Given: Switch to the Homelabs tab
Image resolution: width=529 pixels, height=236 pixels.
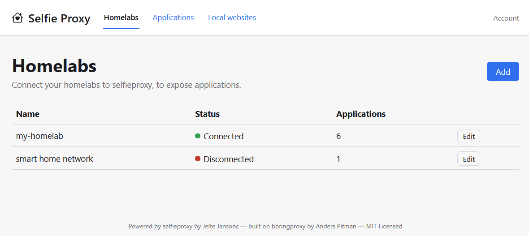Looking at the screenshot, I should point(121,17).
